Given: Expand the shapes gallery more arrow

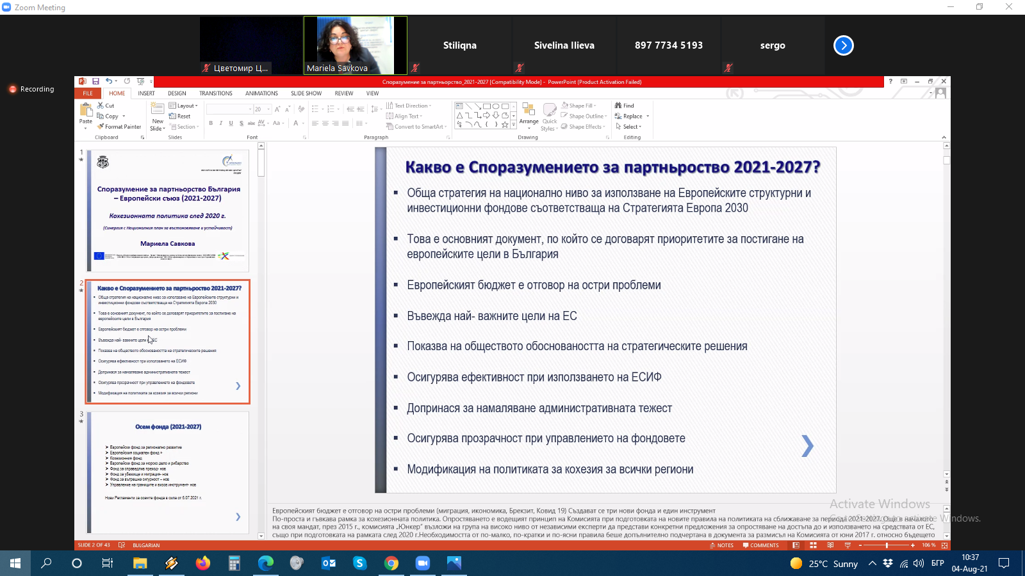Looking at the screenshot, I should tap(514, 125).
